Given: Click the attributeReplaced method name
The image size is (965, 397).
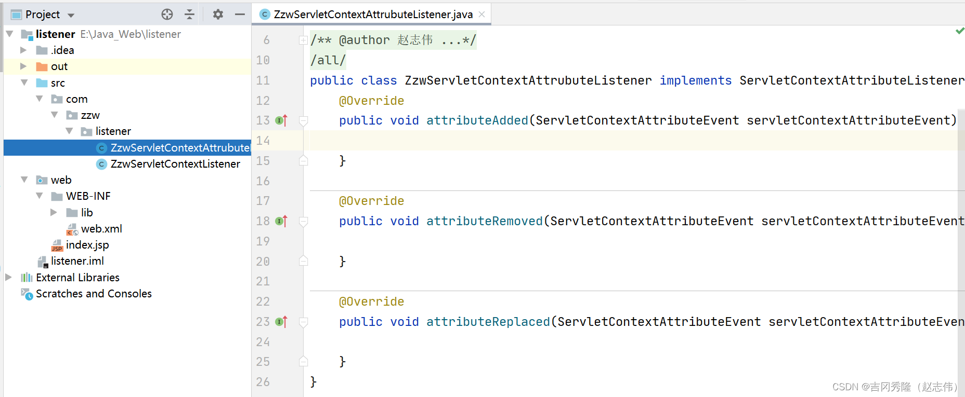Looking at the screenshot, I should 488,322.
